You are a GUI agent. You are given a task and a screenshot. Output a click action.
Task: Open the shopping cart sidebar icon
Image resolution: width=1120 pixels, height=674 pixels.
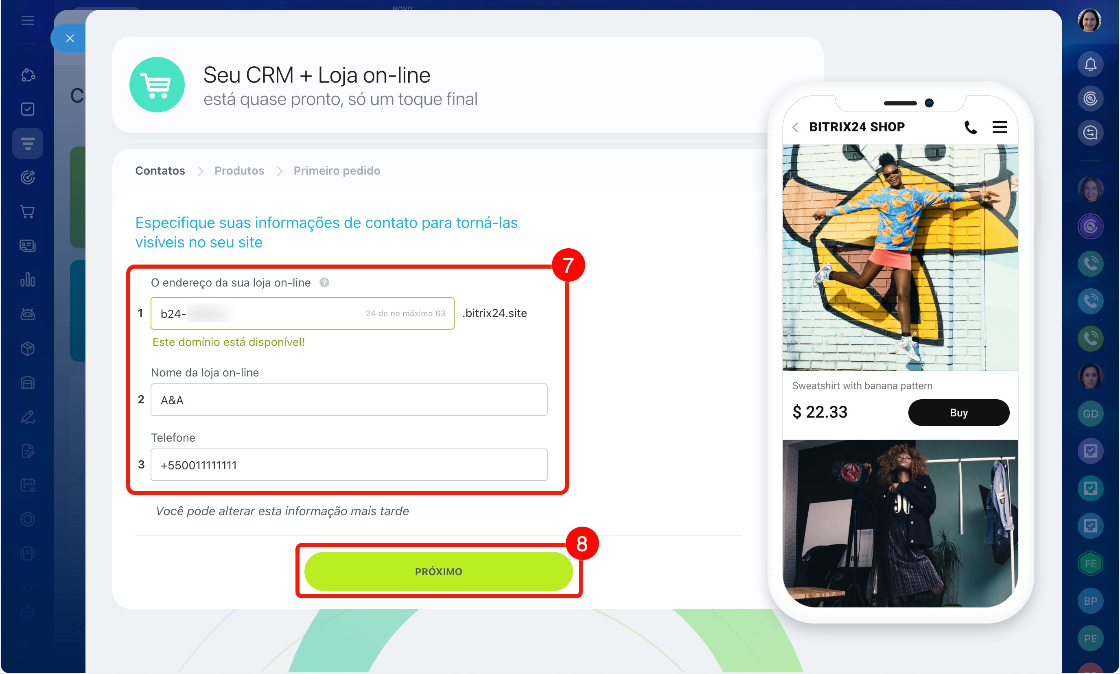(28, 212)
